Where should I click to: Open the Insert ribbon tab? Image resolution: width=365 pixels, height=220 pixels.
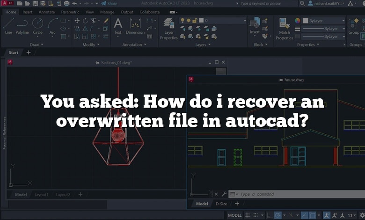coord(28,12)
